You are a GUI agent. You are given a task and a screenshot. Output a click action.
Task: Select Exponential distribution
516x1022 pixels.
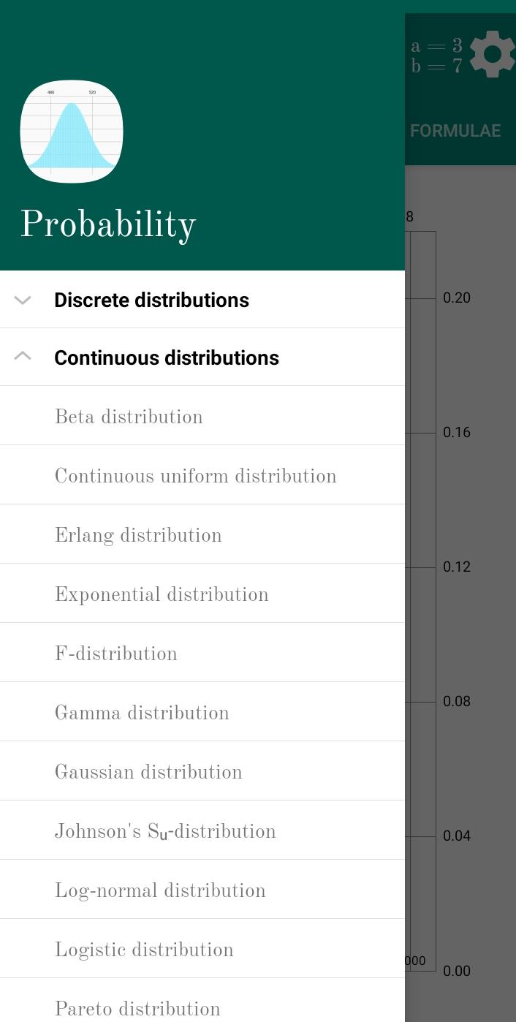coord(202,594)
